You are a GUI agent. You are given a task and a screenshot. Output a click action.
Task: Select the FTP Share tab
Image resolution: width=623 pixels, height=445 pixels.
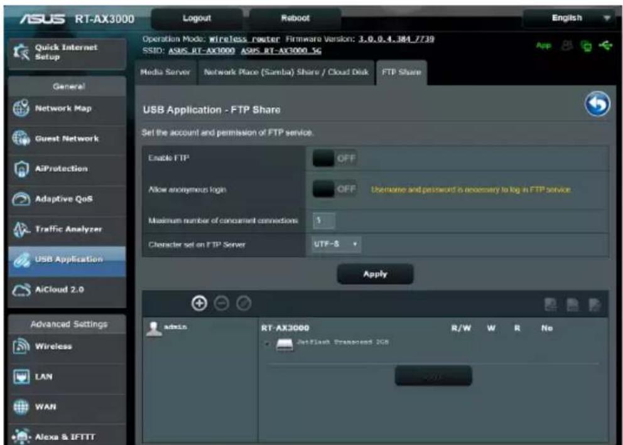click(401, 72)
